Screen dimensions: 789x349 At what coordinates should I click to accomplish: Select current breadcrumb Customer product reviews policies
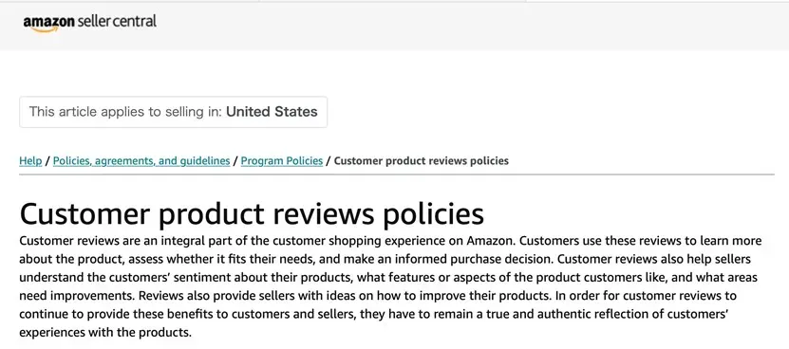click(x=422, y=161)
